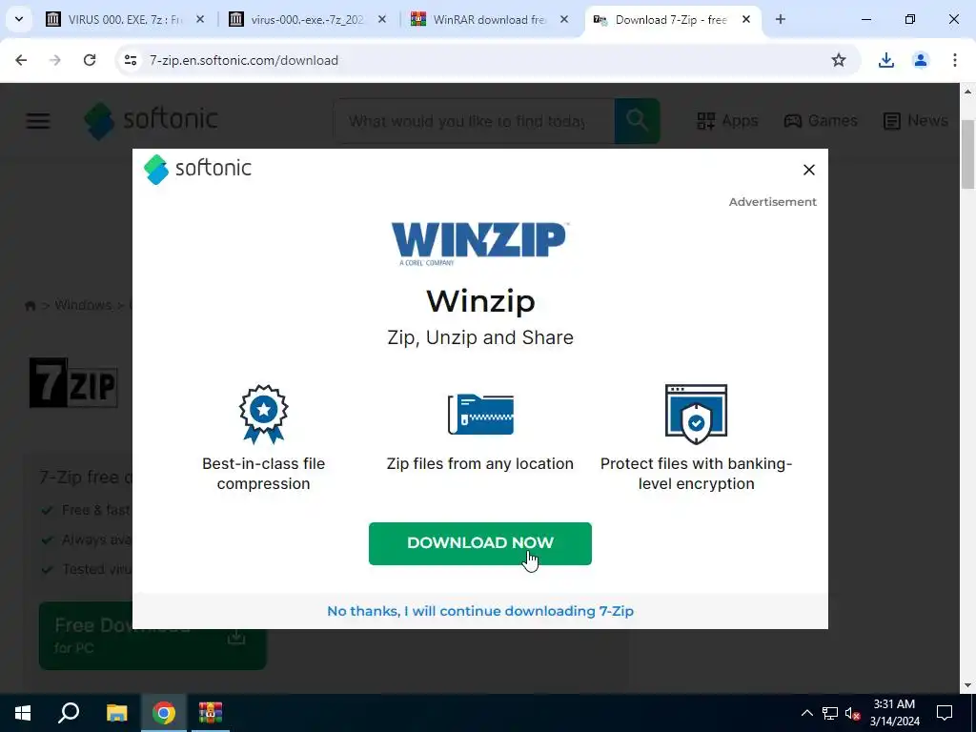Open the Games section in Softonic header
The height and width of the screenshot is (732, 976).
click(821, 120)
